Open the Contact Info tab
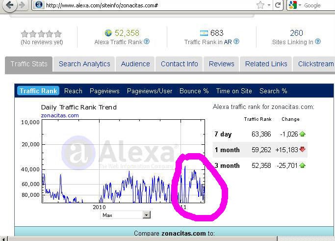The height and width of the screenshot is (241, 335). pyautogui.click(x=179, y=64)
